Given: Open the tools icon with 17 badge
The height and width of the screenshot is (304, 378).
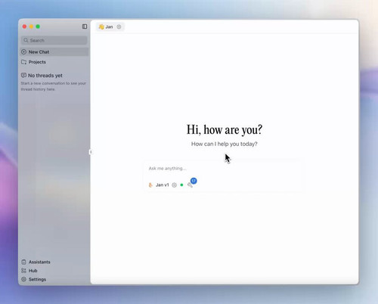Looking at the screenshot, I should pyautogui.click(x=190, y=185).
